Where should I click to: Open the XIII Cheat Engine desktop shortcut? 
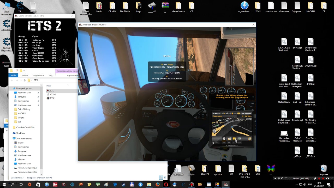tap(20, 7)
